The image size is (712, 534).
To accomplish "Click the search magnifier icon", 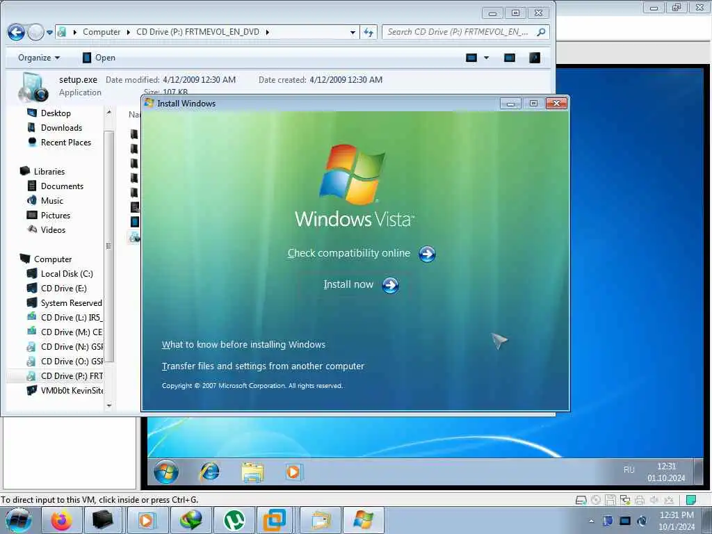I will 541,32.
